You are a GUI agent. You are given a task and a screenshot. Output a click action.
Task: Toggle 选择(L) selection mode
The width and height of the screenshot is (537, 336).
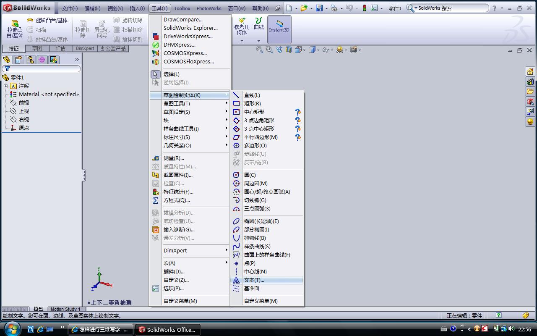190,74
